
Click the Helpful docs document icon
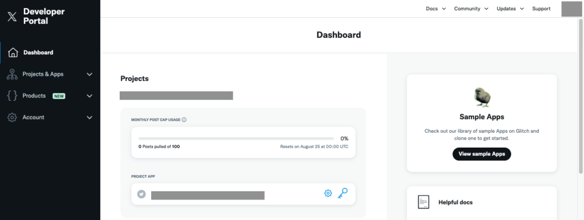pyautogui.click(x=424, y=202)
